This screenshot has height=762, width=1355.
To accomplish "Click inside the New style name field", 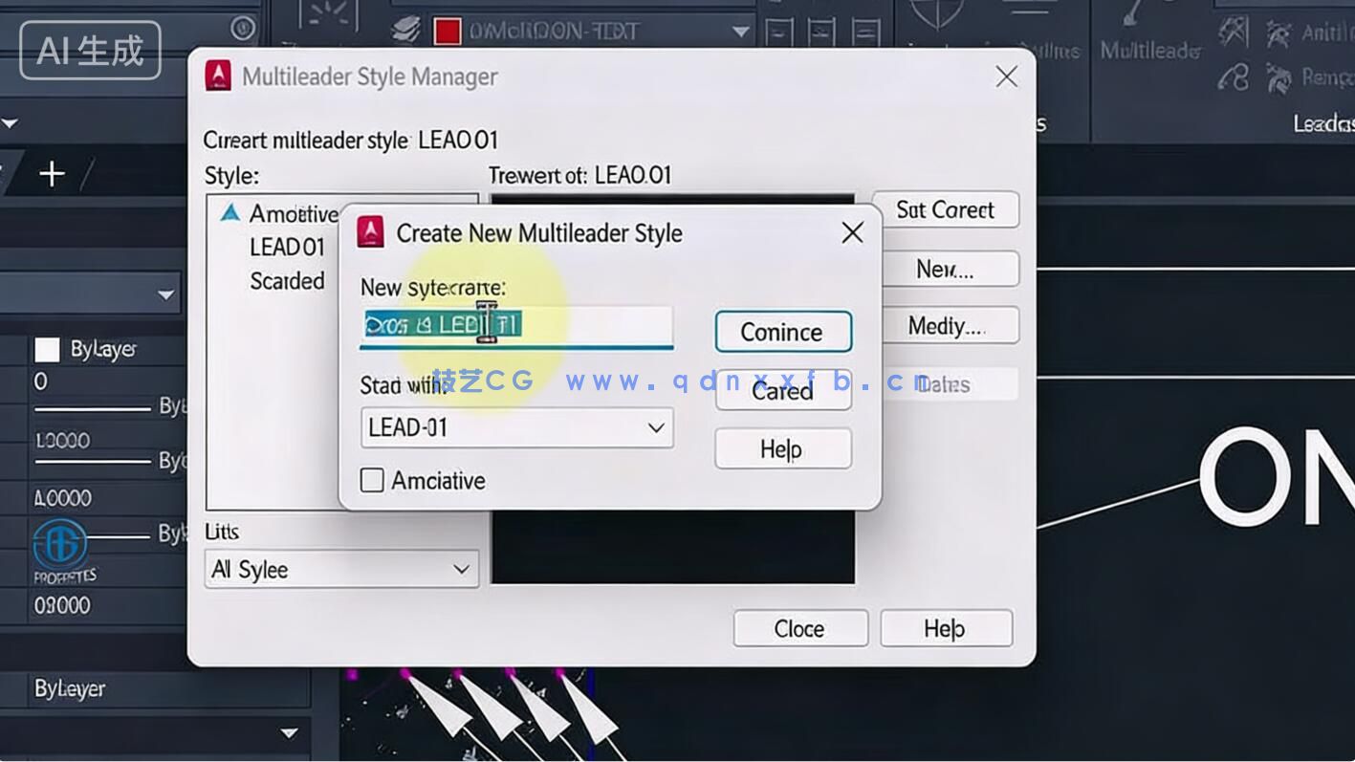I will 516,326.
